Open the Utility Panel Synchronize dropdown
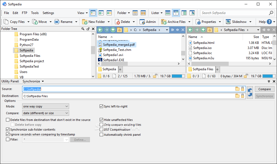This screenshot has width=277, height=164. pyautogui.click(x=33, y=81)
